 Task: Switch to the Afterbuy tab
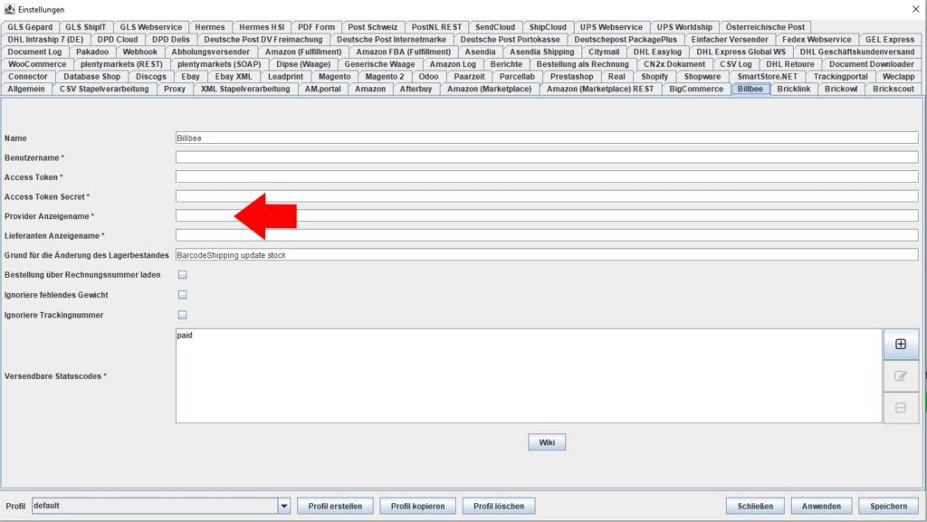tap(416, 89)
